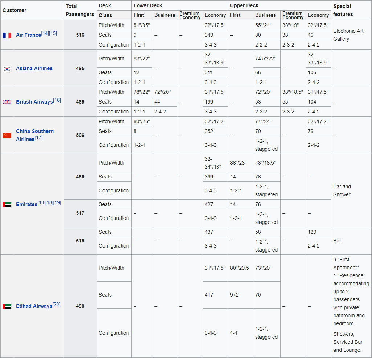The width and height of the screenshot is (372, 358).
Task: Click citation 20 next to Etihad Airways
Action: click(x=56, y=305)
